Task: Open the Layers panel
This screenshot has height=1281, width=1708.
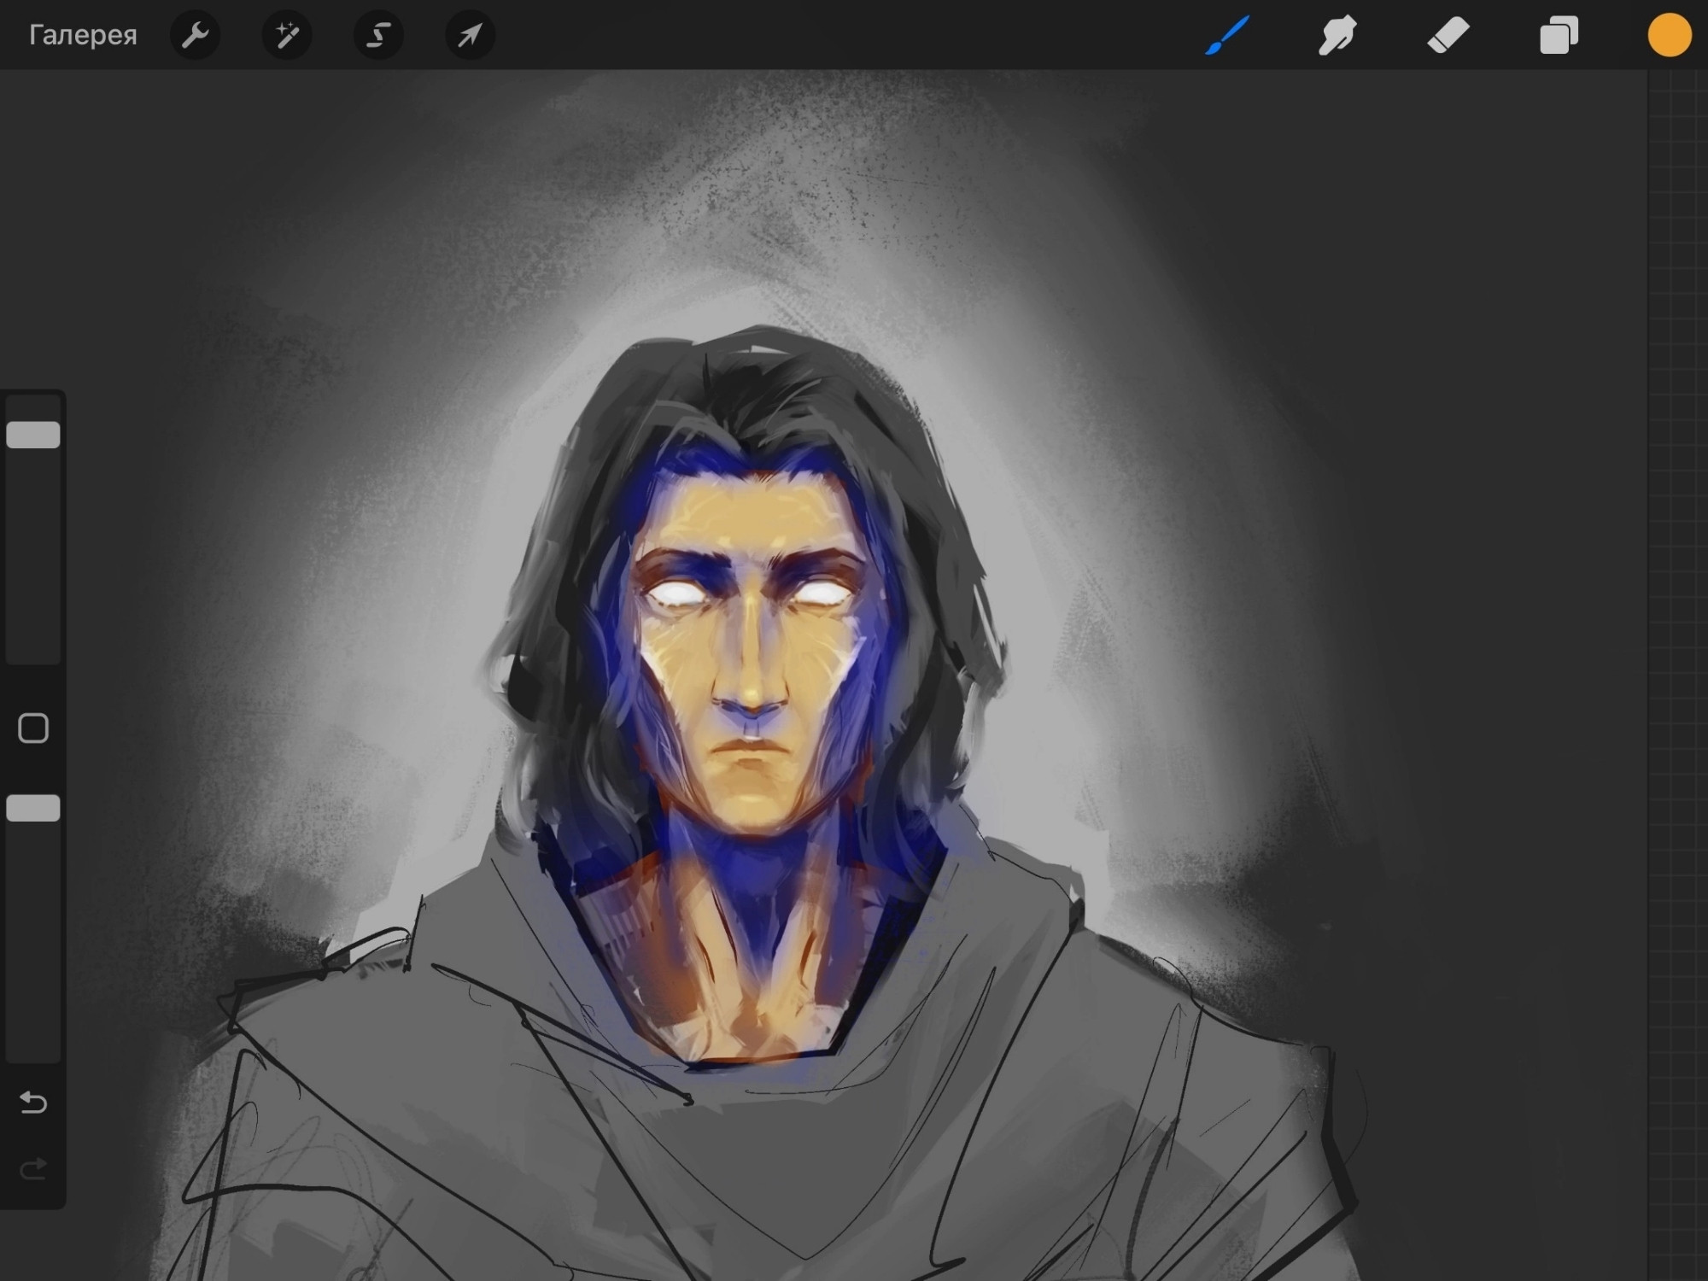Action: coord(1559,35)
